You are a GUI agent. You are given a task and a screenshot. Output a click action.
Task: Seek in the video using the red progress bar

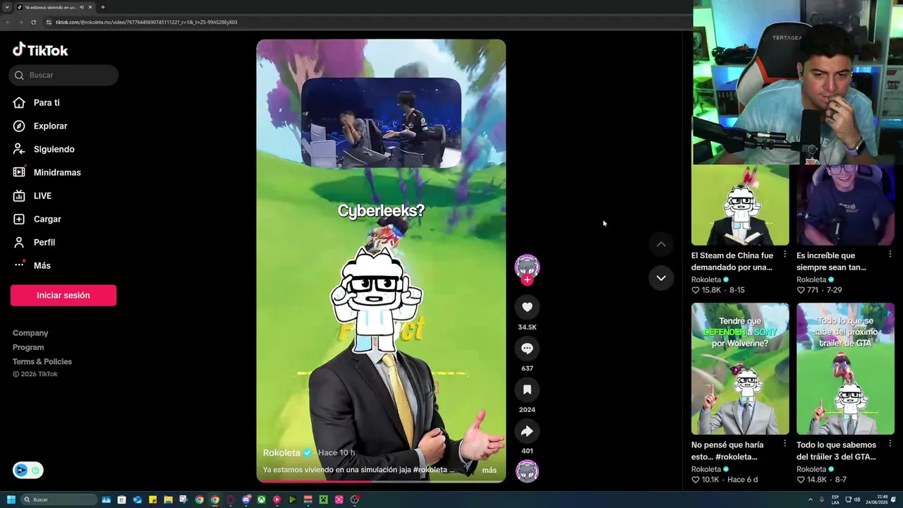click(x=381, y=481)
